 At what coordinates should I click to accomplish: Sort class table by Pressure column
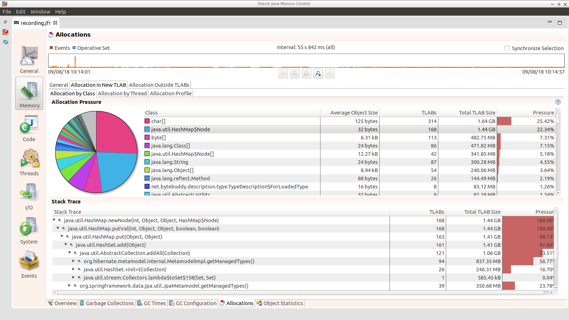point(526,113)
